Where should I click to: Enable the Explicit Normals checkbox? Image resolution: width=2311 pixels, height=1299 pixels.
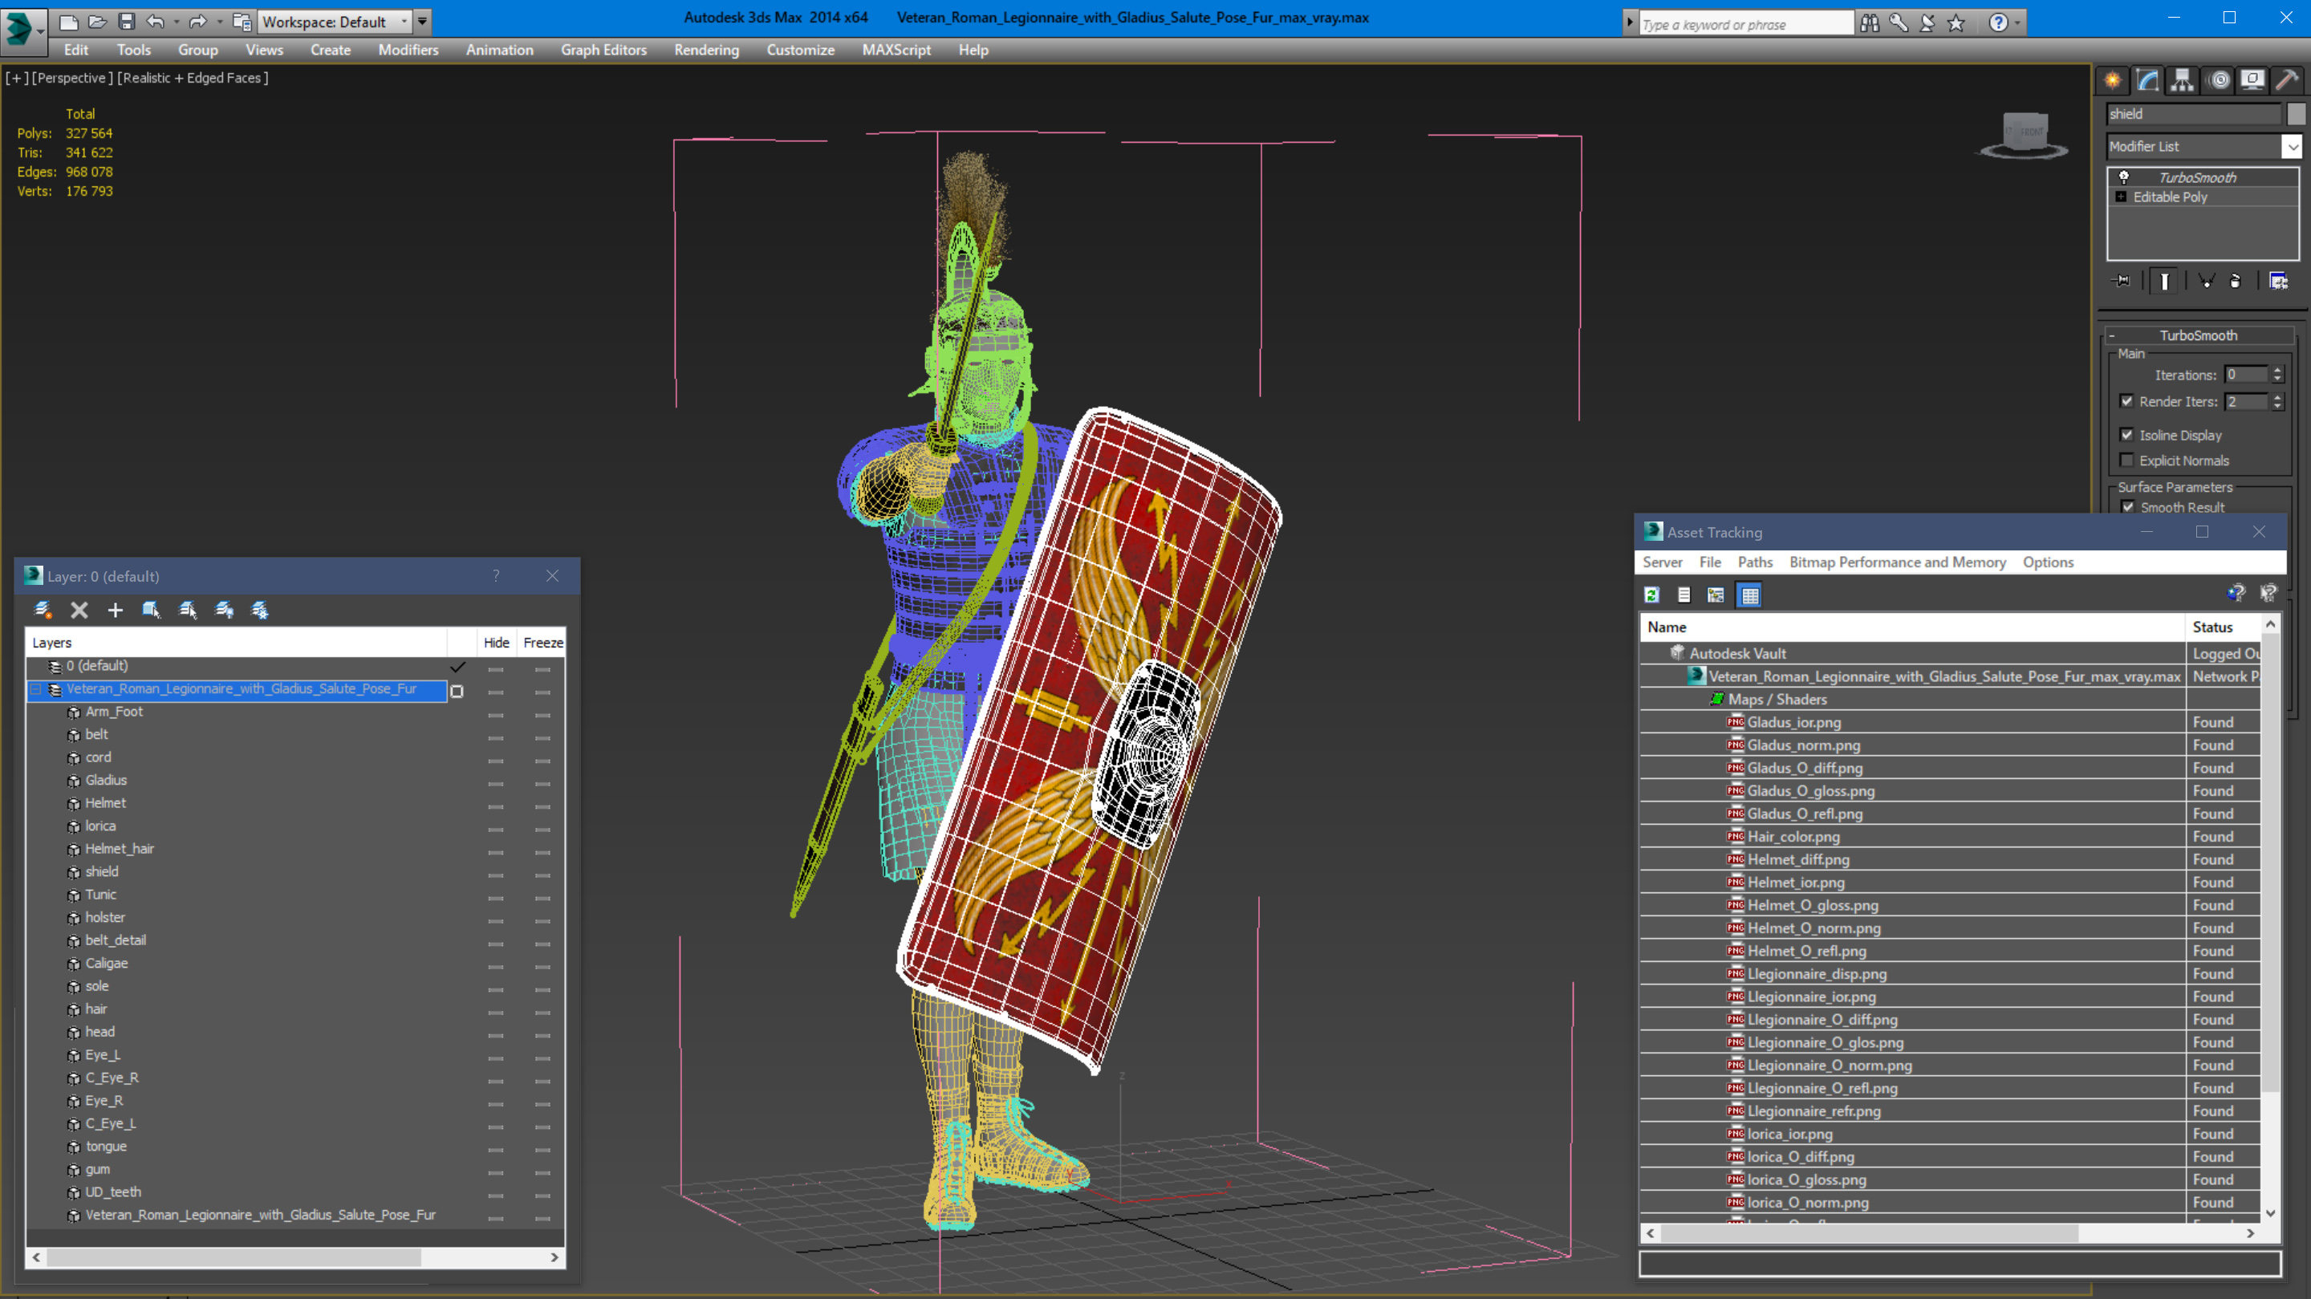(2126, 461)
